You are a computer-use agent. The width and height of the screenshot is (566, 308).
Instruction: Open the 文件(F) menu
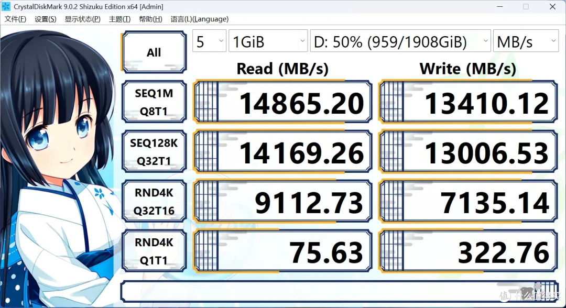click(15, 19)
